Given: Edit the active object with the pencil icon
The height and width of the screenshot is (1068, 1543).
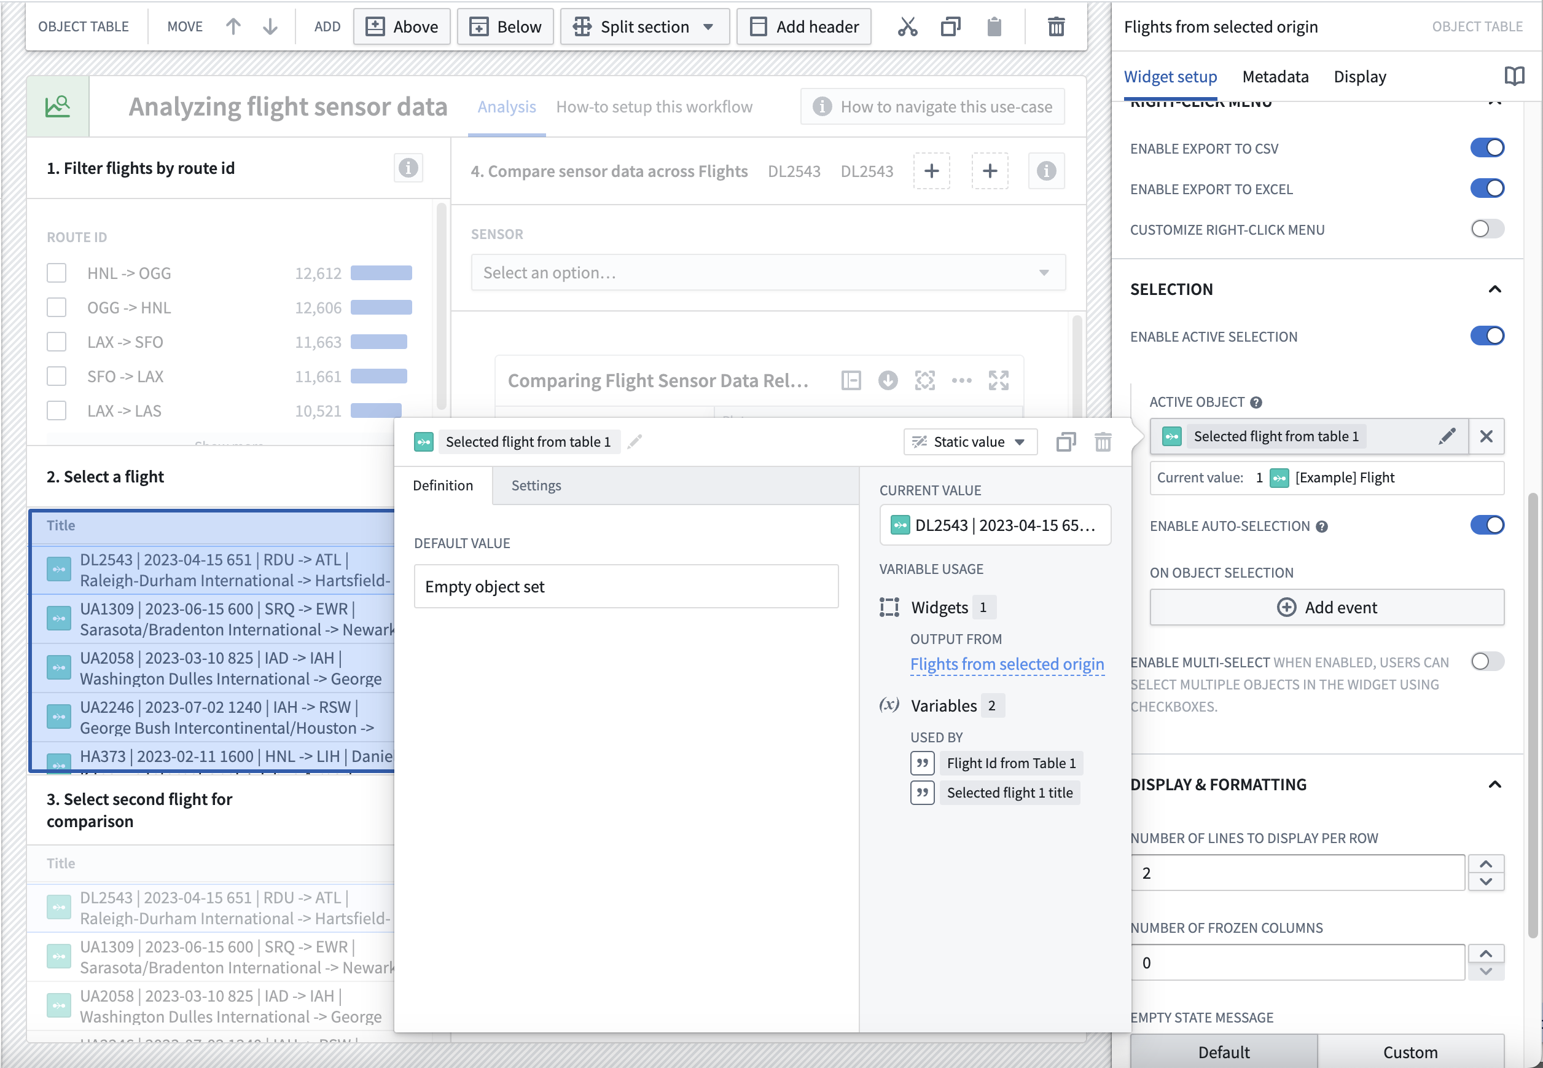Looking at the screenshot, I should tap(1447, 436).
